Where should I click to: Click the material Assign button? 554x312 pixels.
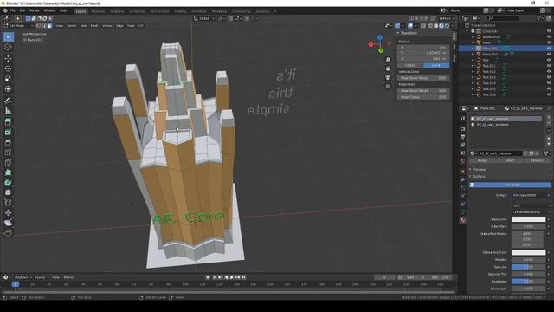[482, 160]
